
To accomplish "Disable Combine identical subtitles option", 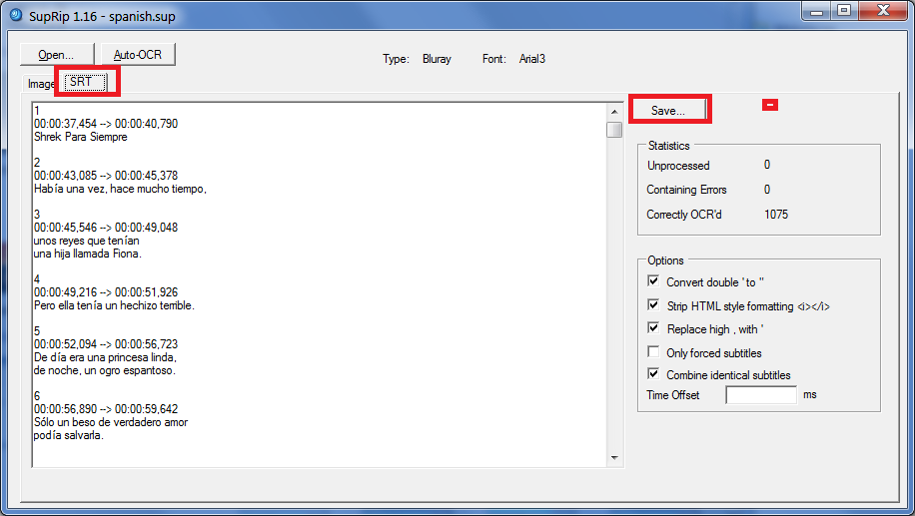I will (x=653, y=373).
